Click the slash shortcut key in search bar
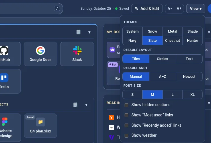 57,9
